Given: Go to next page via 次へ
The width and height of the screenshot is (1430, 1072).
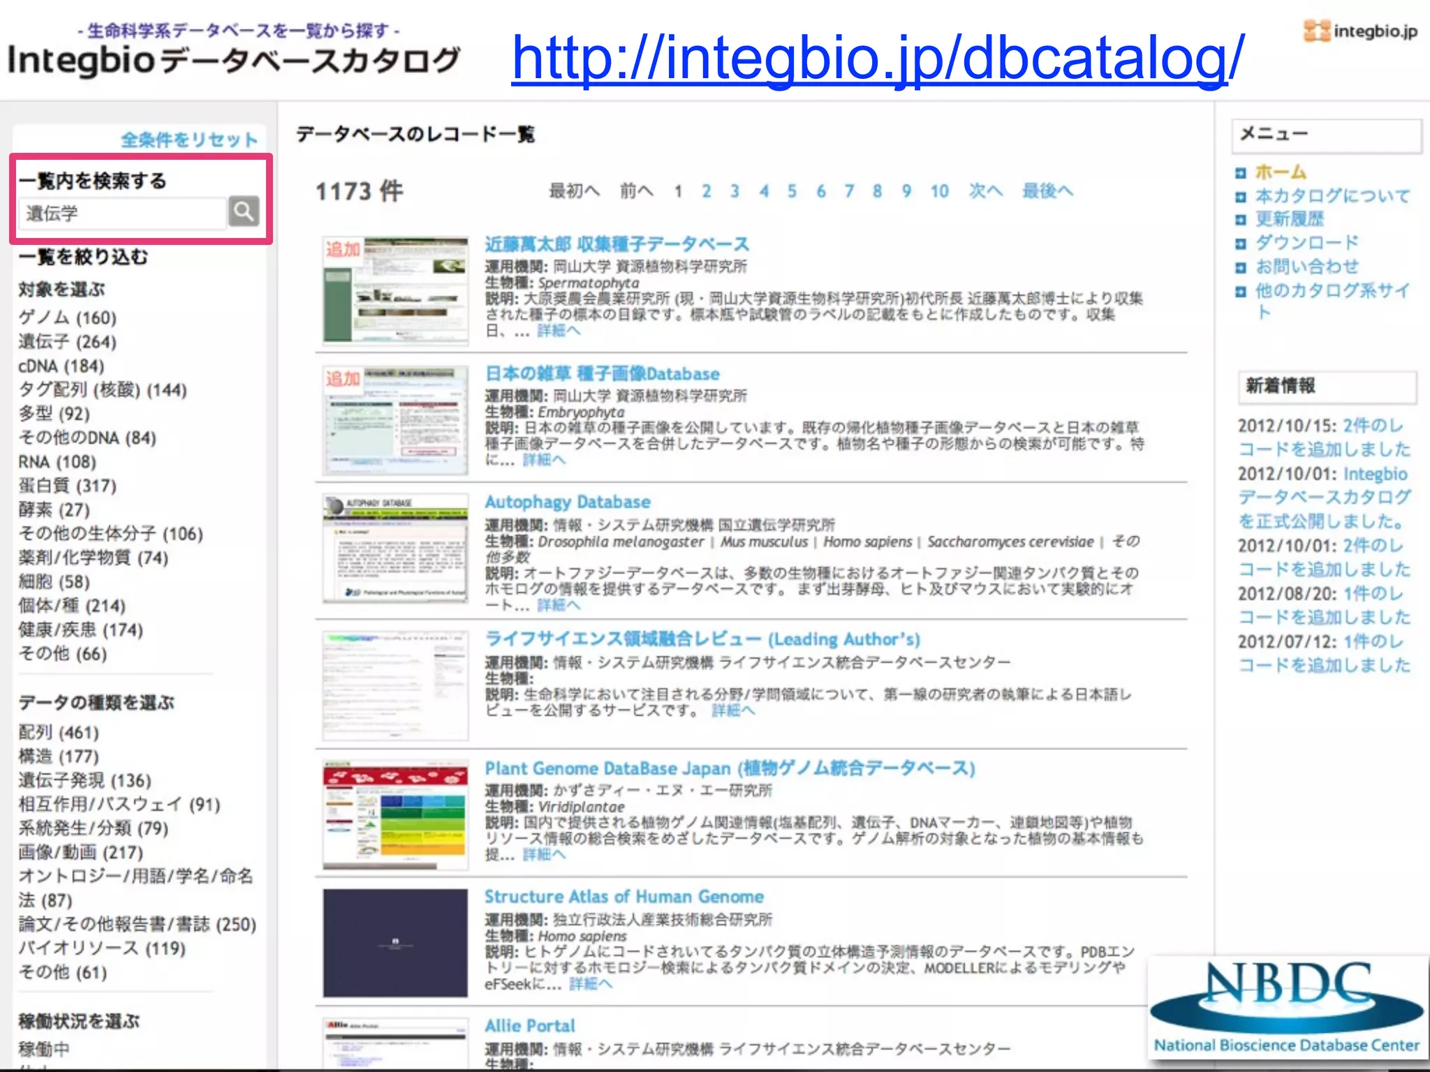Looking at the screenshot, I should pos(985,191).
